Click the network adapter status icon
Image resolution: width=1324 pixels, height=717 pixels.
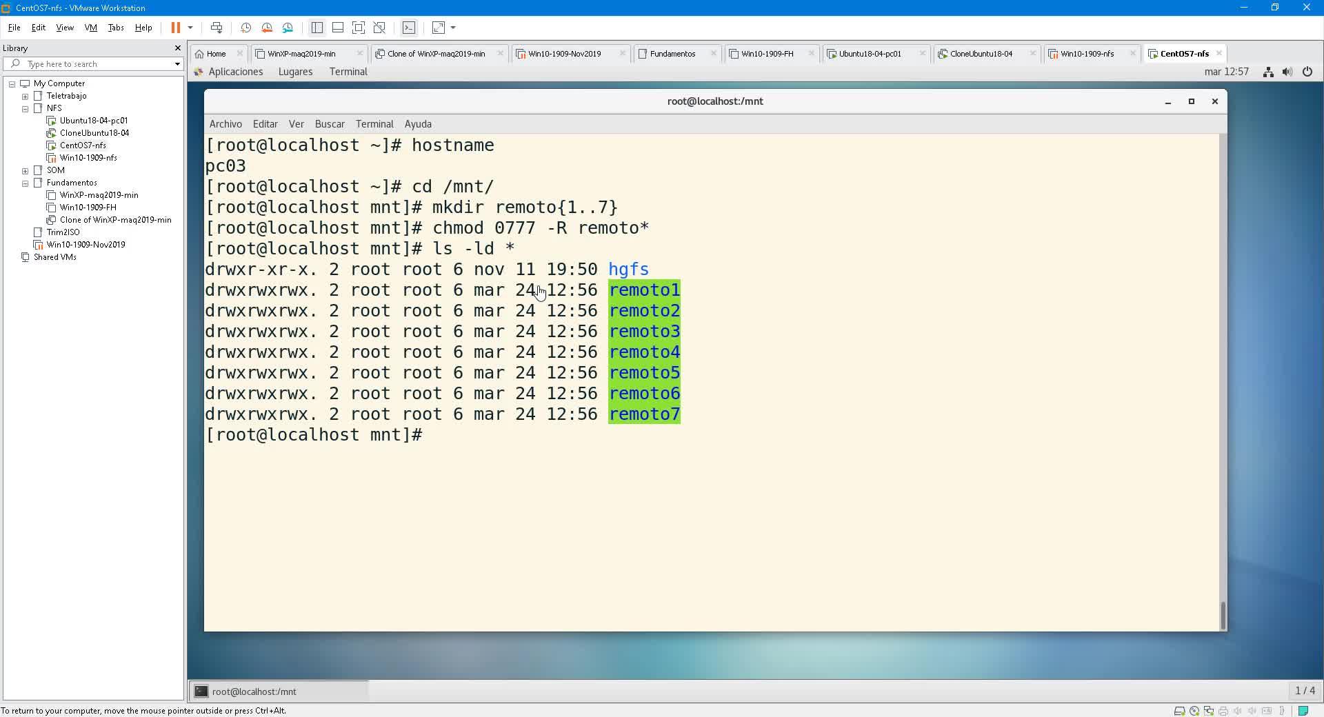coord(1208,711)
